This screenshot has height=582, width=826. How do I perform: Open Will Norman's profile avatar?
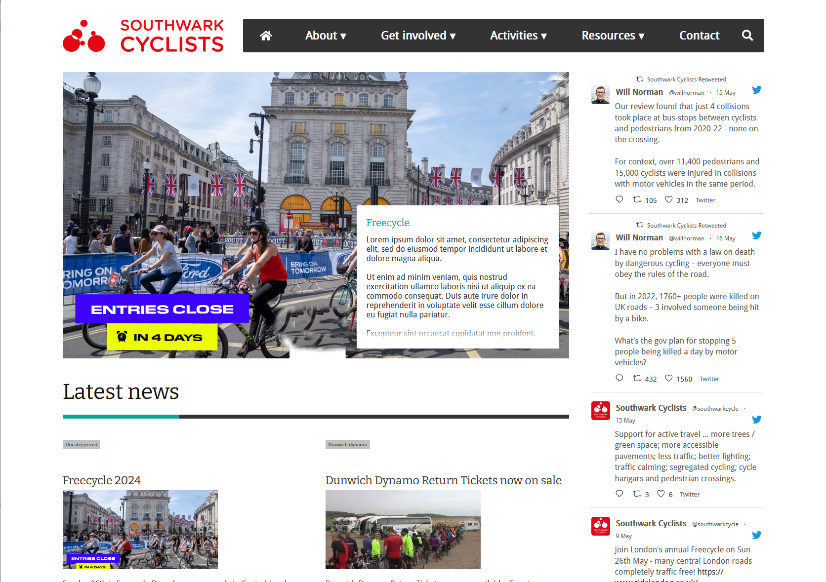(600, 95)
